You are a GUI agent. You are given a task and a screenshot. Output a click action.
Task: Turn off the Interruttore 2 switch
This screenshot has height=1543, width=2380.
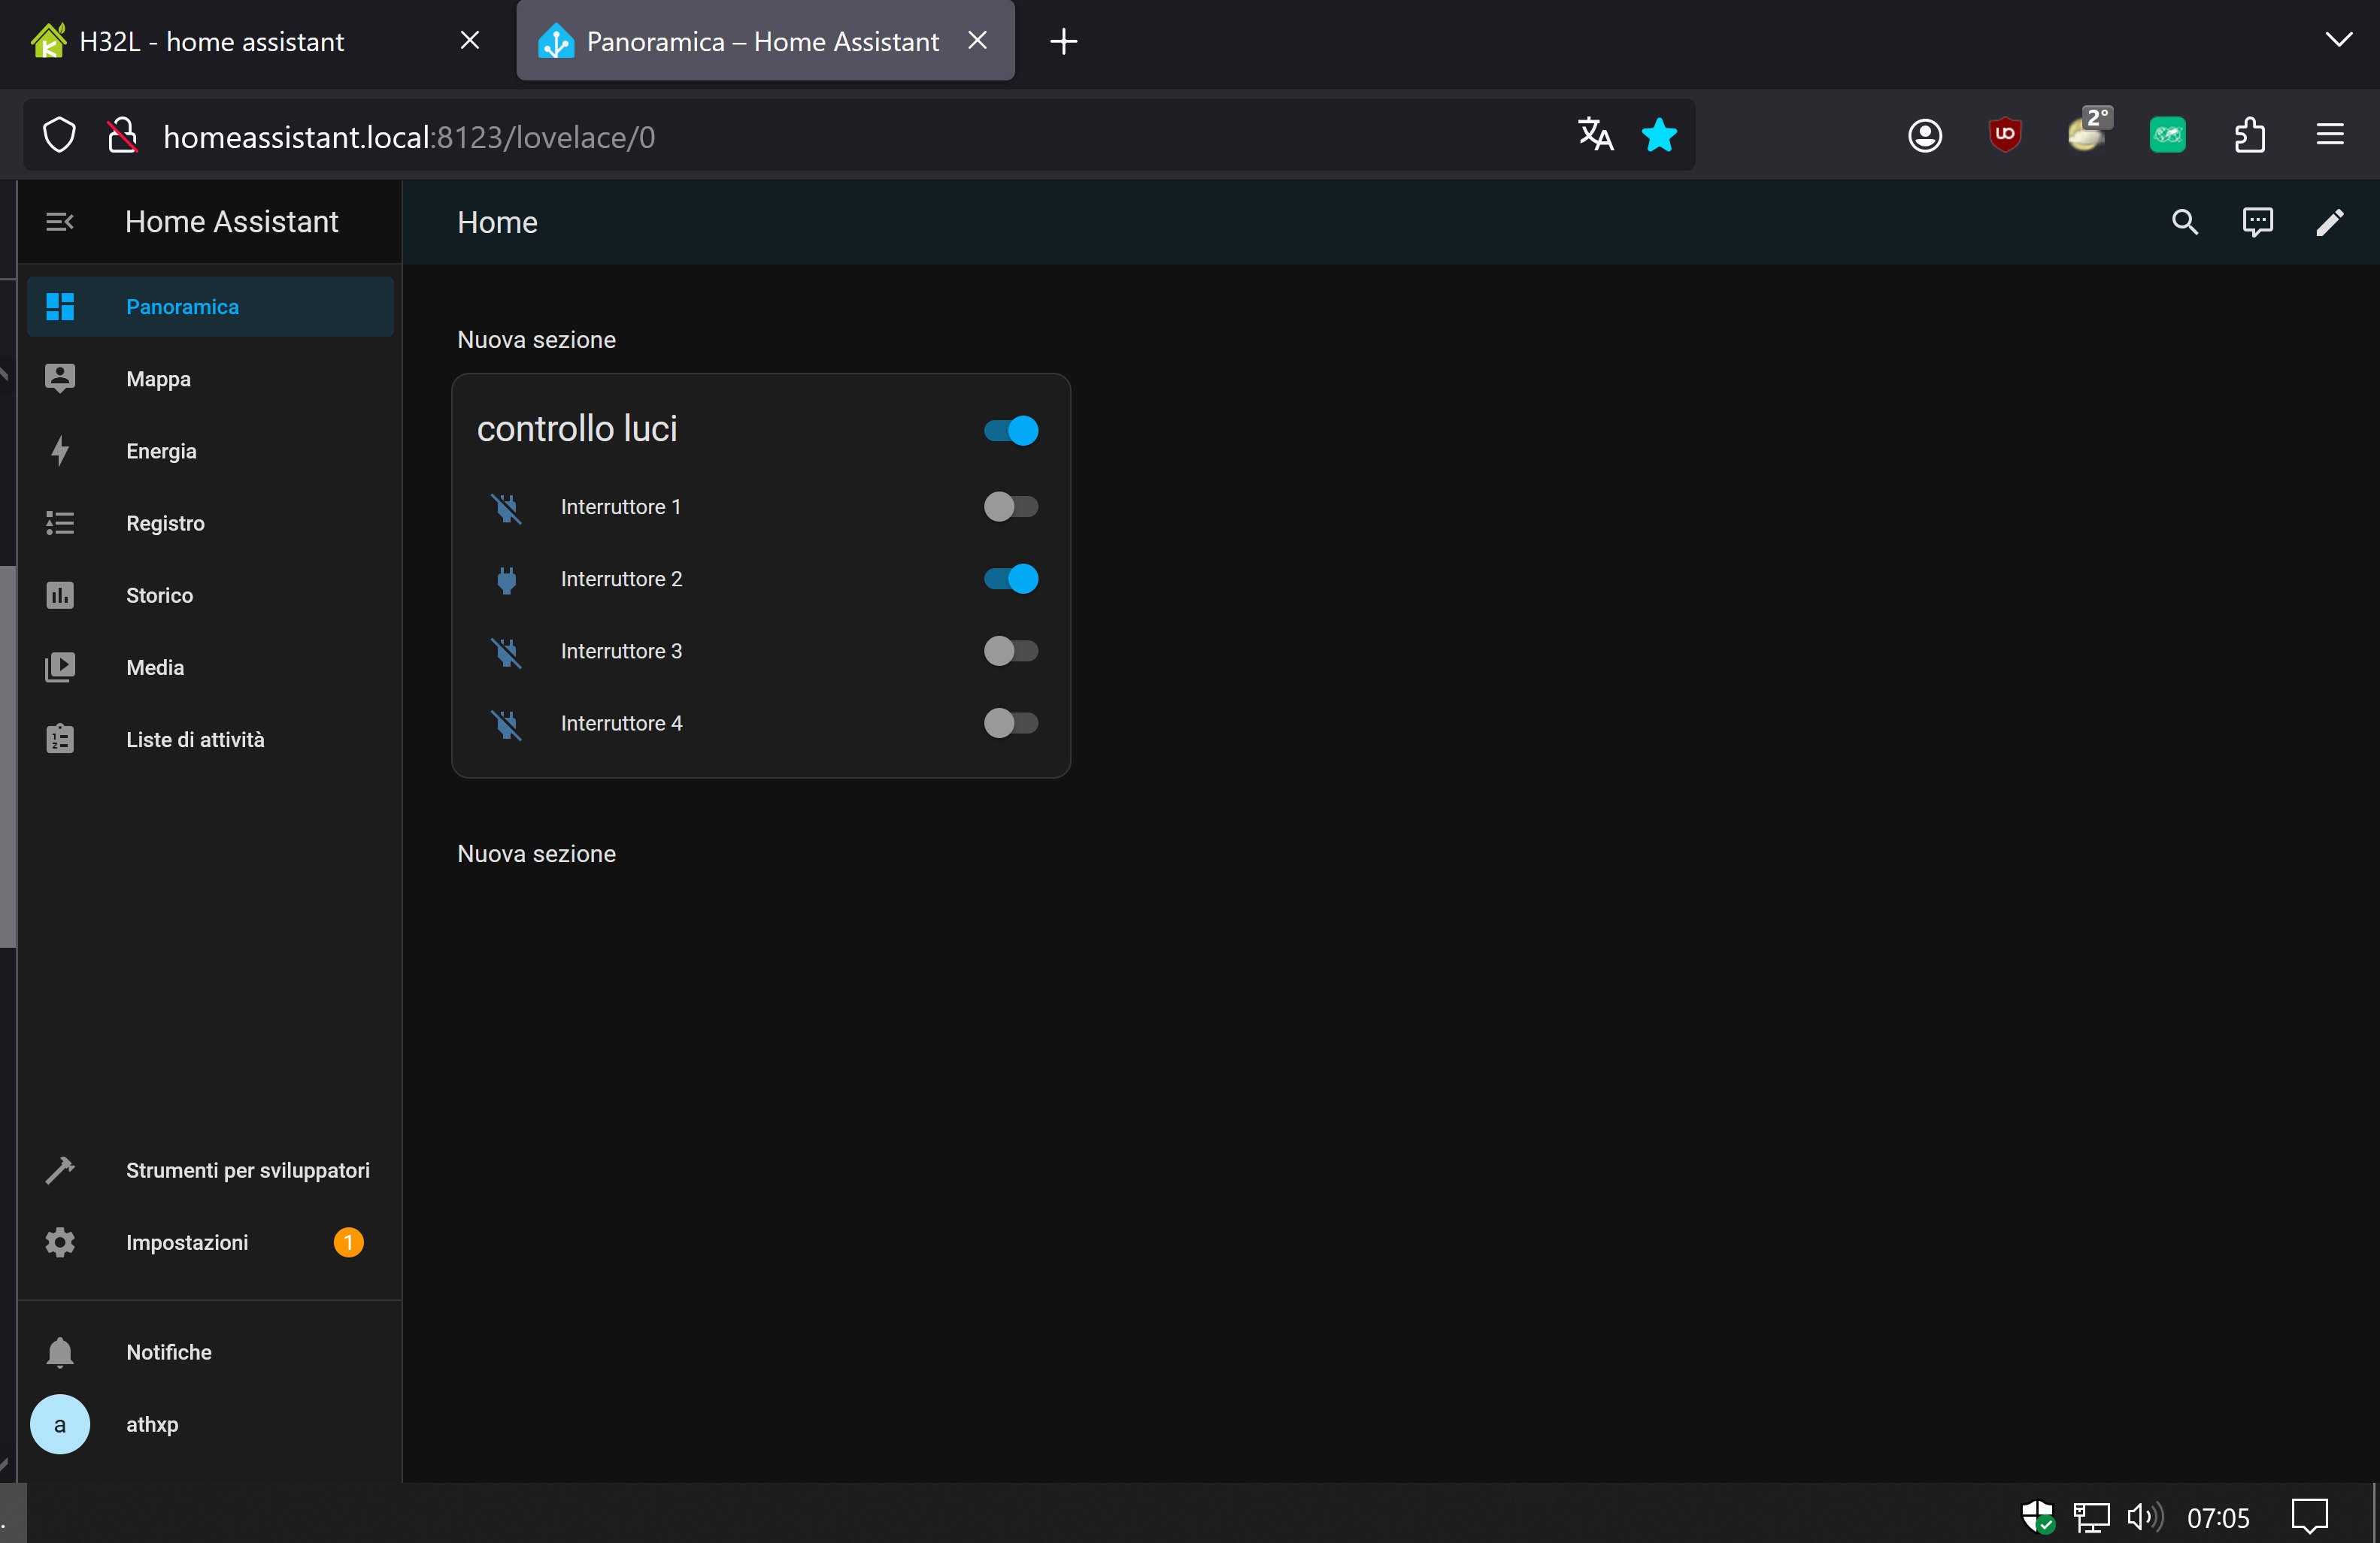pos(1010,579)
